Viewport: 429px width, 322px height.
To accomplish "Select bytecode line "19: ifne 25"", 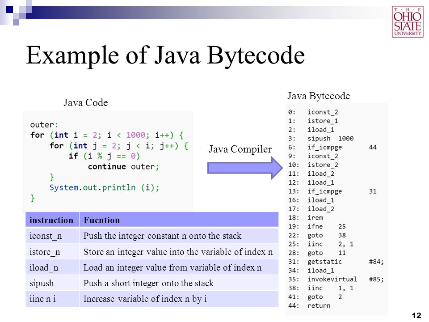I will pos(317,226).
